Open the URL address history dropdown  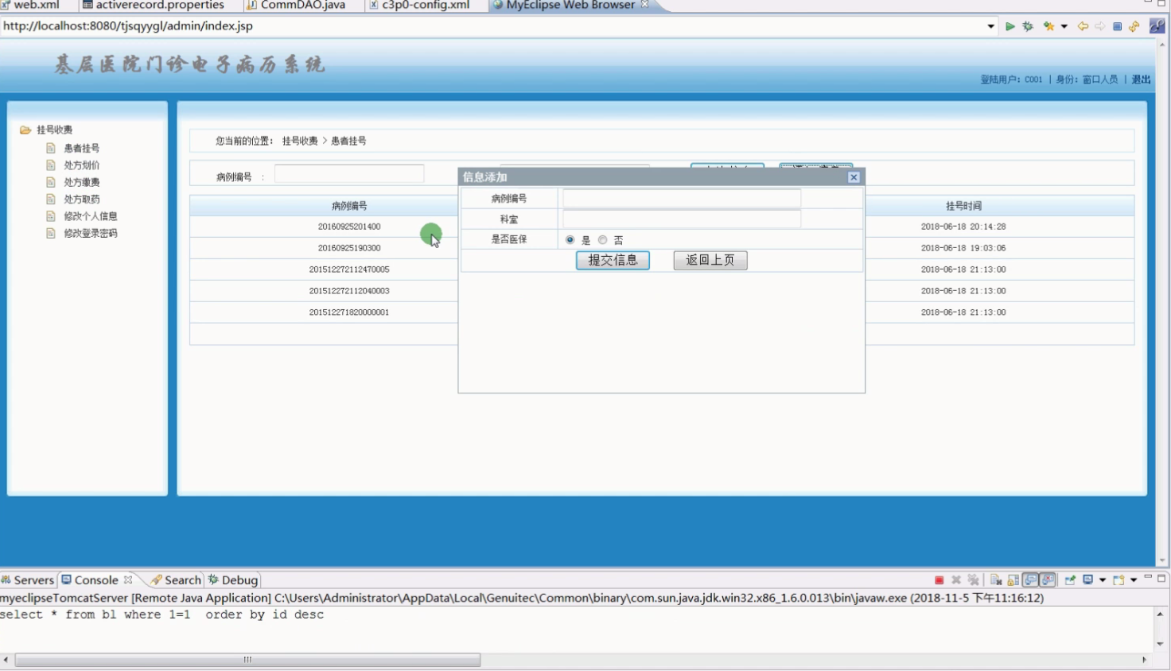click(990, 26)
